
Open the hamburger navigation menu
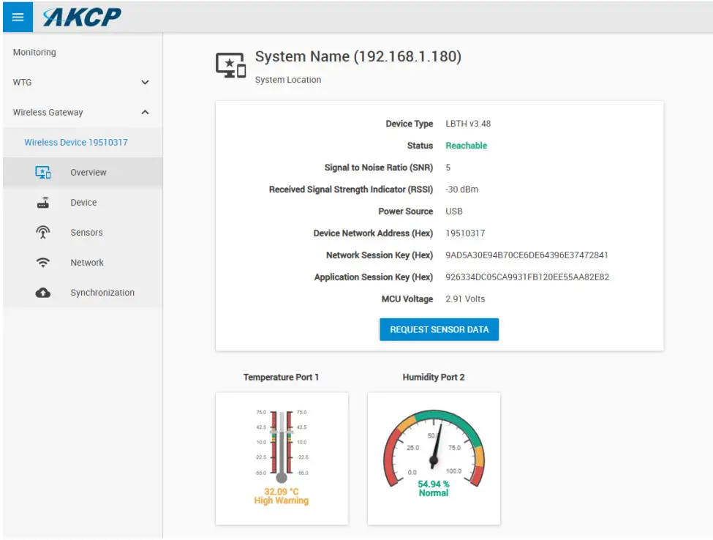click(18, 16)
